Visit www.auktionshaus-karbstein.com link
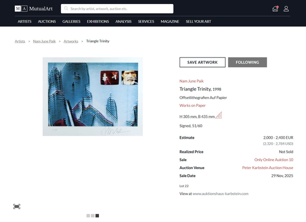The image size is (306, 222). click(x=220, y=194)
